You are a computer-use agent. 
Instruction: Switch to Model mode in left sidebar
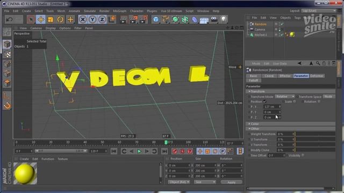[x=7, y=44]
